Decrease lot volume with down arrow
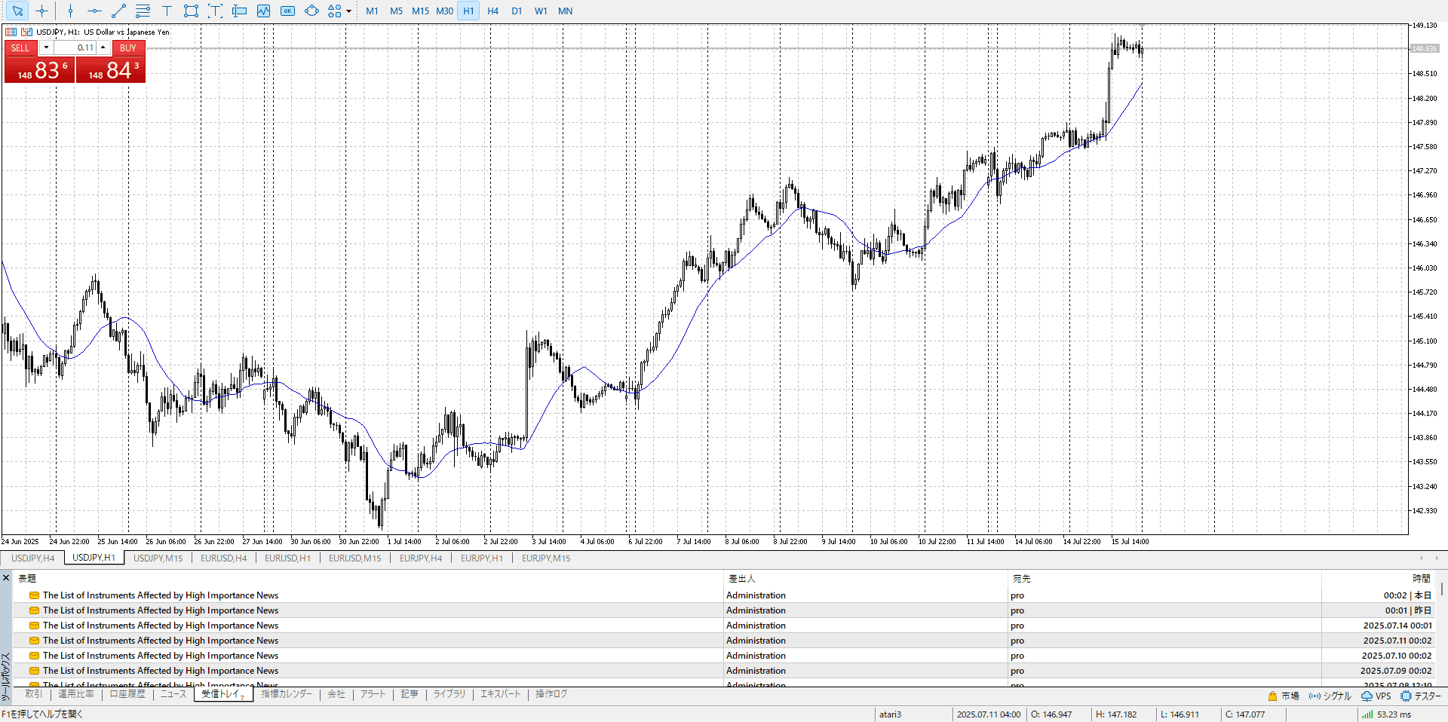 pos(46,47)
